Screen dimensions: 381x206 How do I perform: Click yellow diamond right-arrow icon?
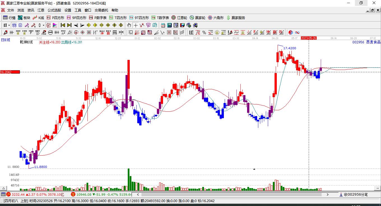[95, 25]
